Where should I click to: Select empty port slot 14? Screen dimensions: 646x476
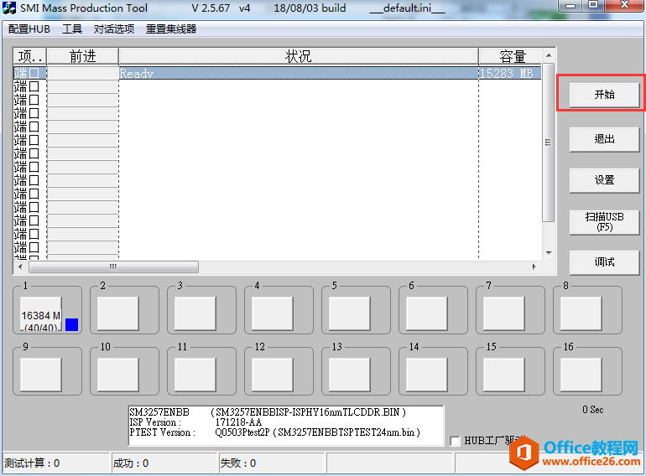[427, 375]
